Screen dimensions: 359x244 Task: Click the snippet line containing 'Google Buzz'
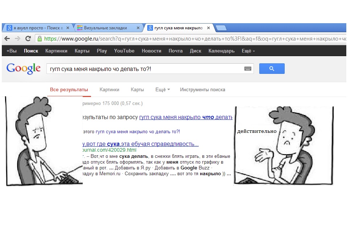pos(148,168)
